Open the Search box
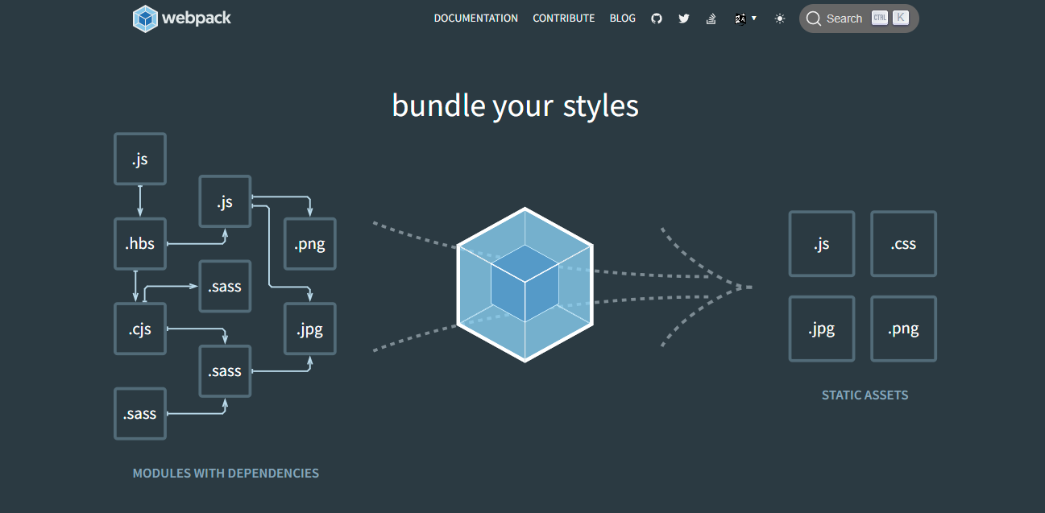 click(x=859, y=19)
